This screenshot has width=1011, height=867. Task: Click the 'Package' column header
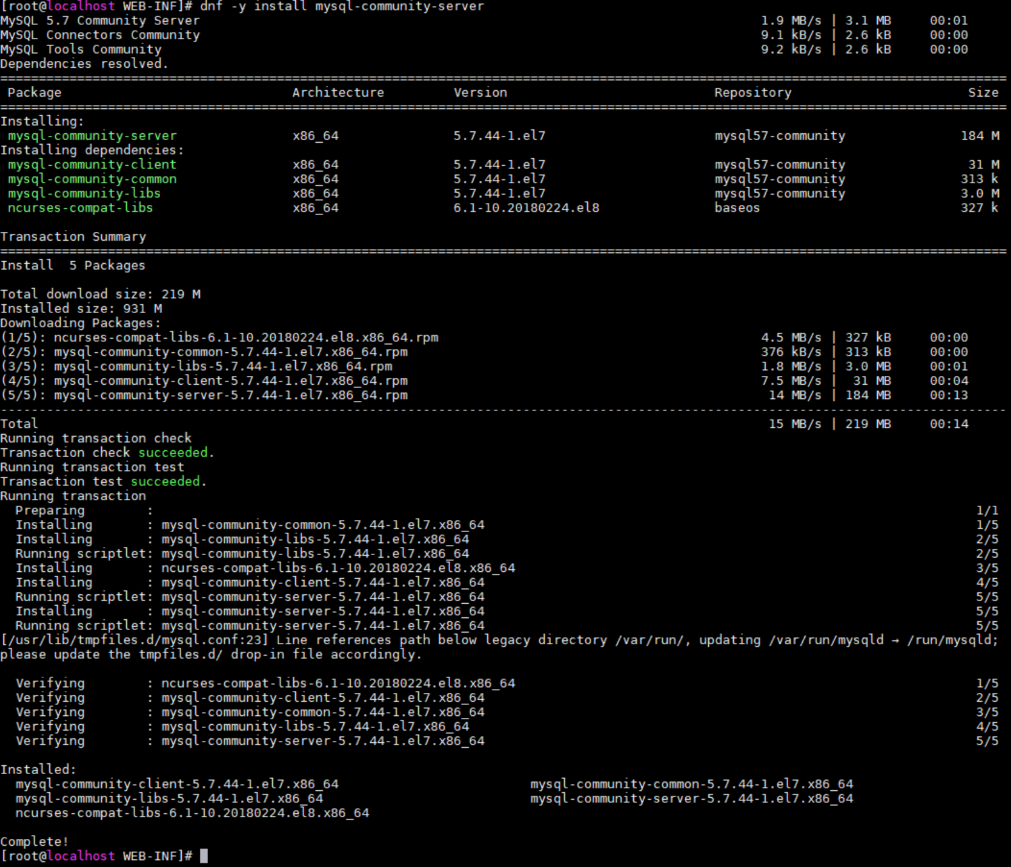click(35, 93)
